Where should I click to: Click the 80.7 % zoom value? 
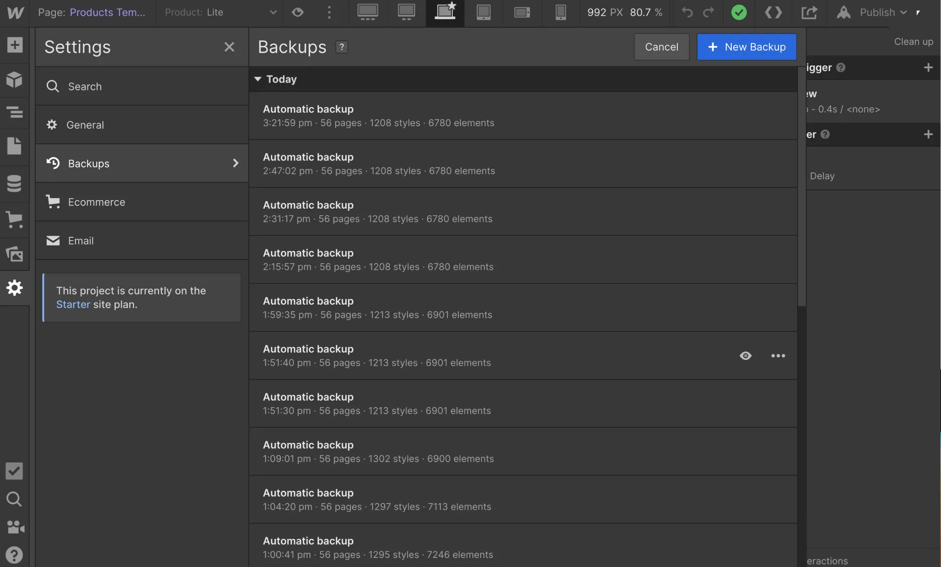coord(646,12)
